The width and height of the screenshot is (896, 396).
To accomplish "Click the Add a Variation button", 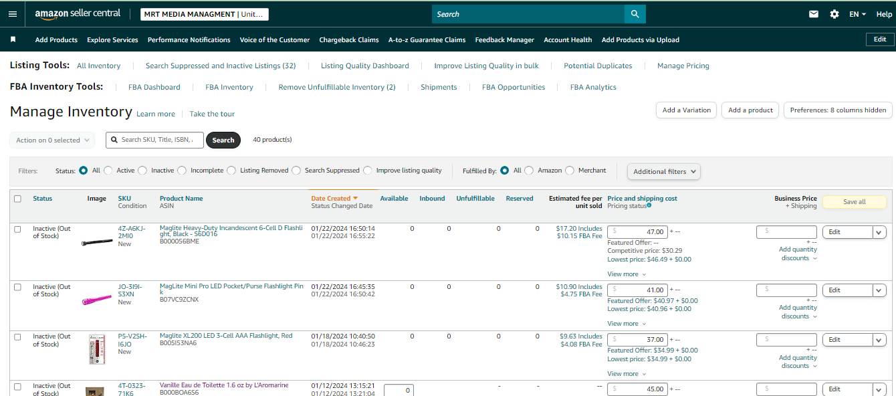I will coord(687,110).
